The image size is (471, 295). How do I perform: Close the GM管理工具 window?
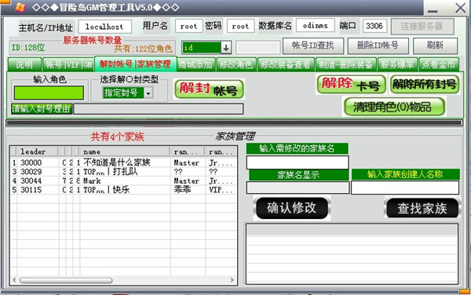coord(460,8)
